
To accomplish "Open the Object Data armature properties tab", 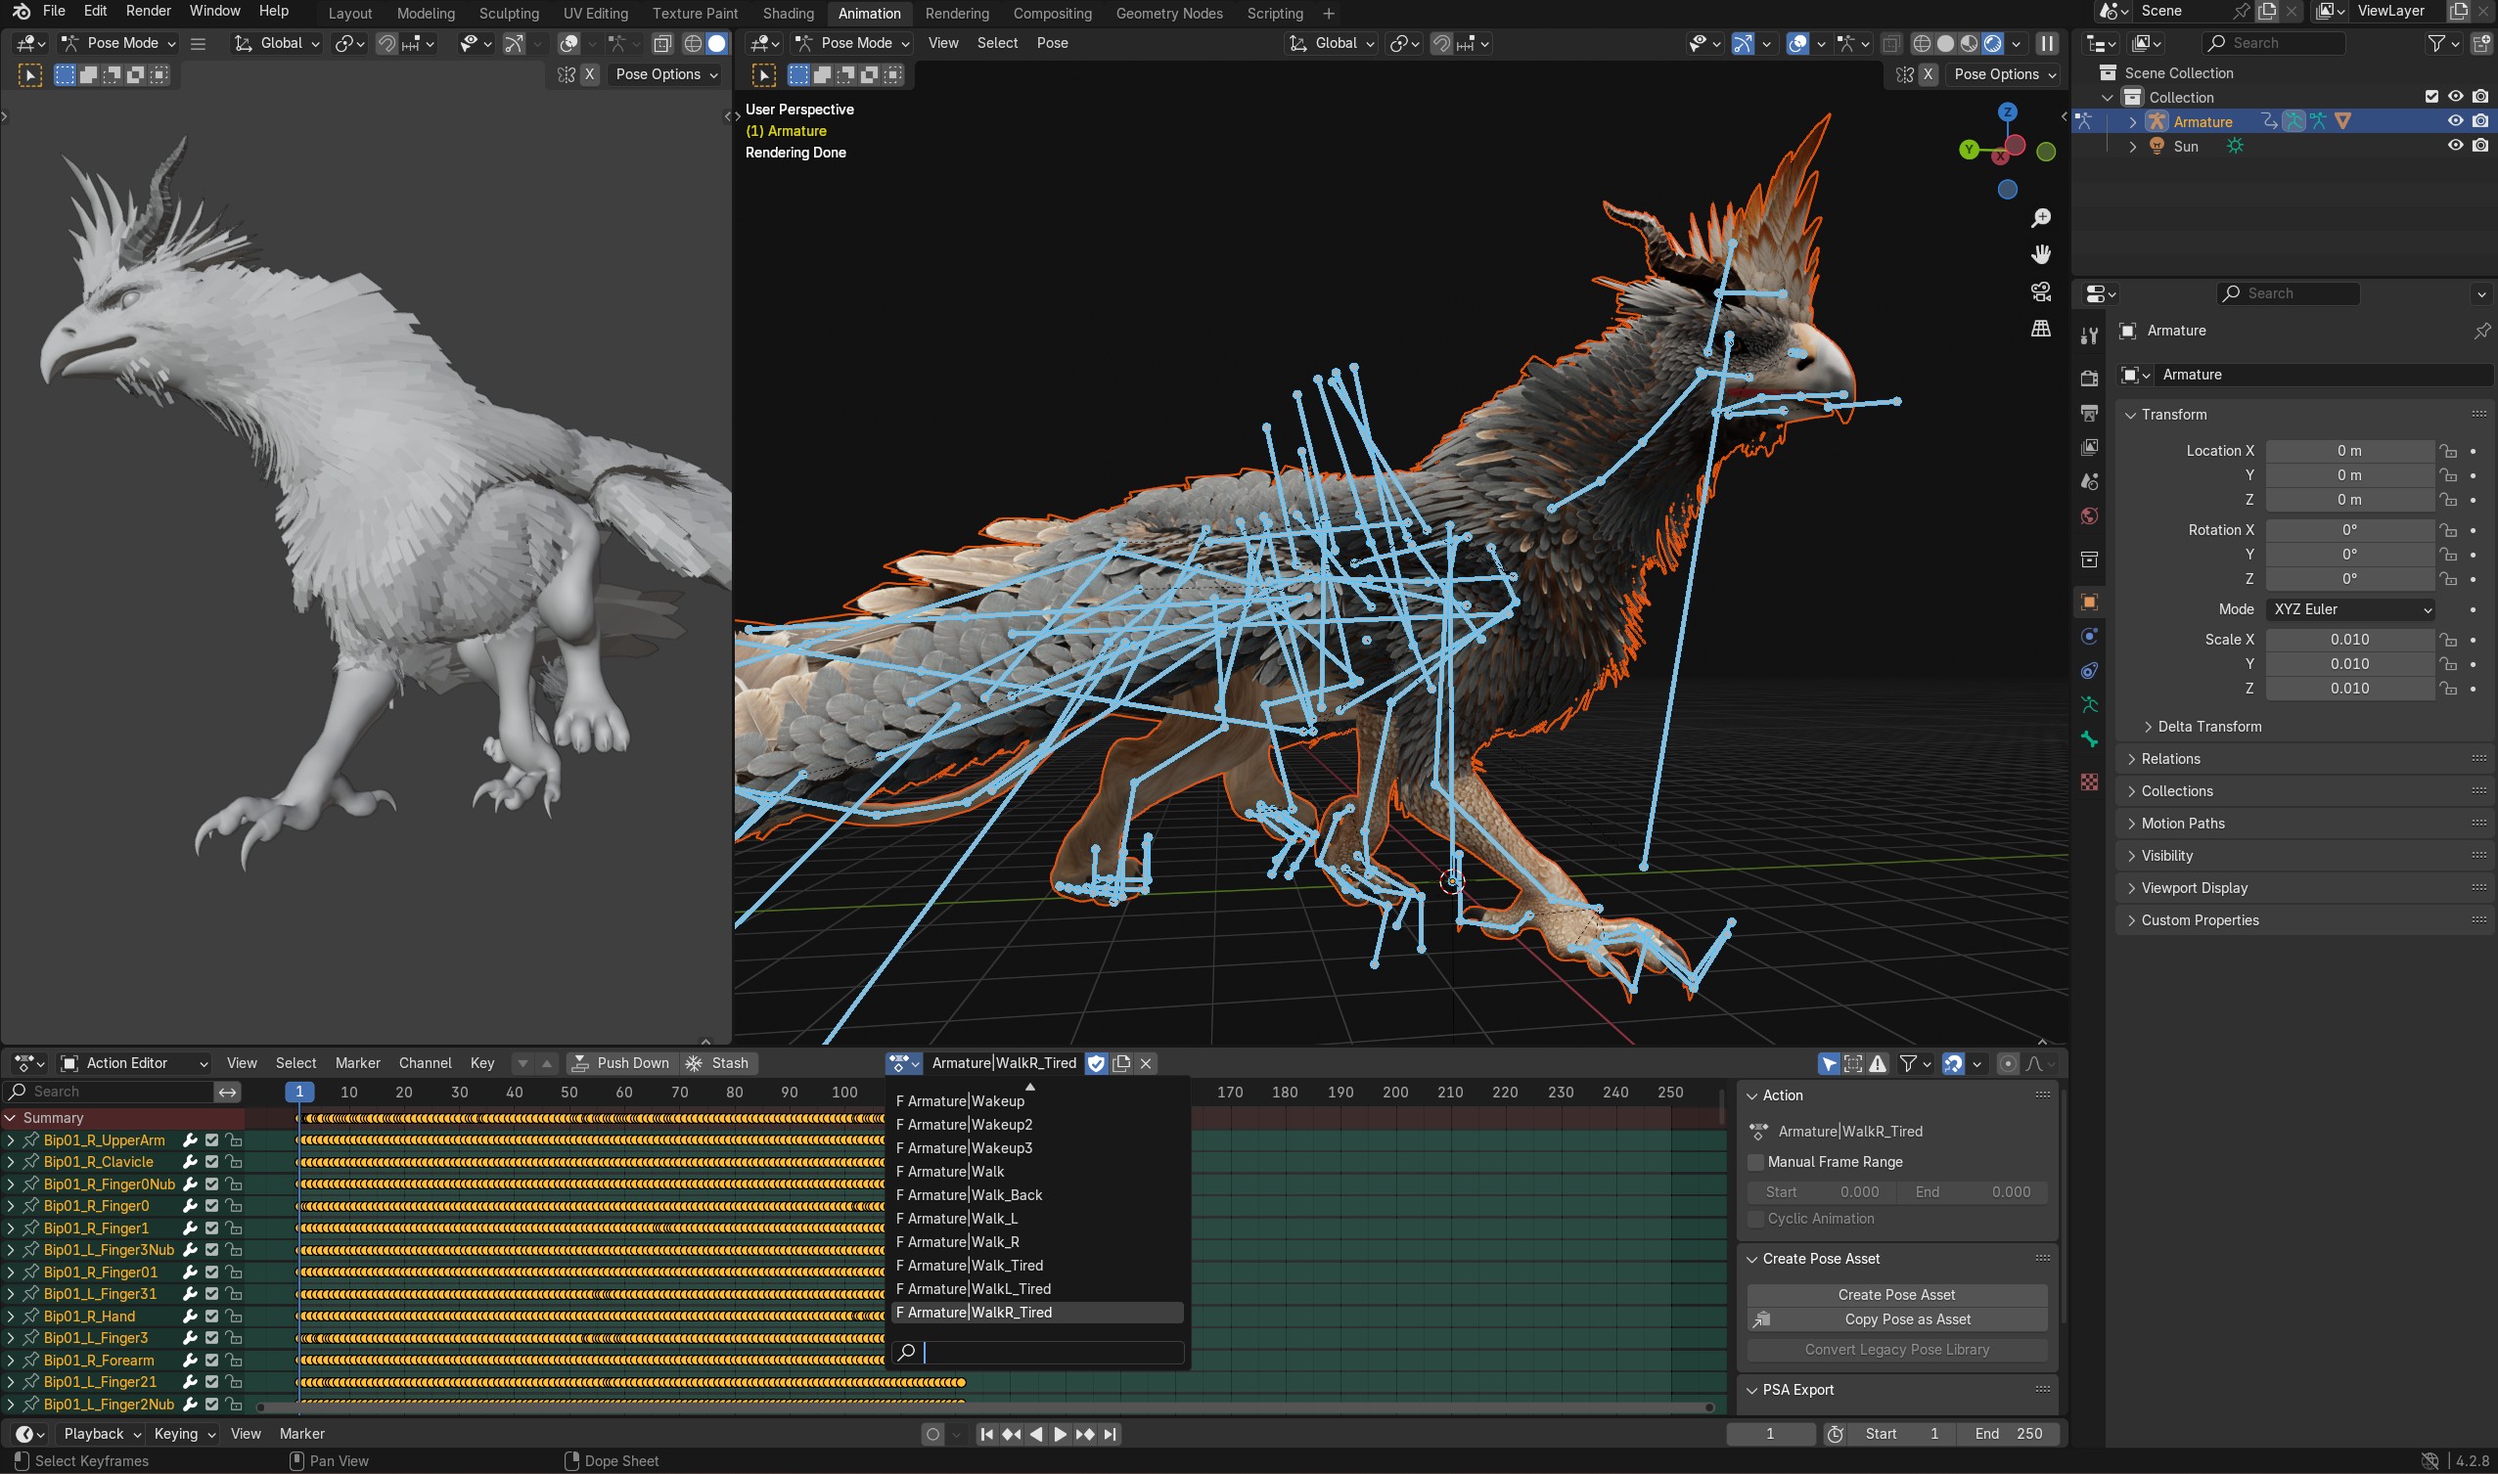I will (2089, 704).
